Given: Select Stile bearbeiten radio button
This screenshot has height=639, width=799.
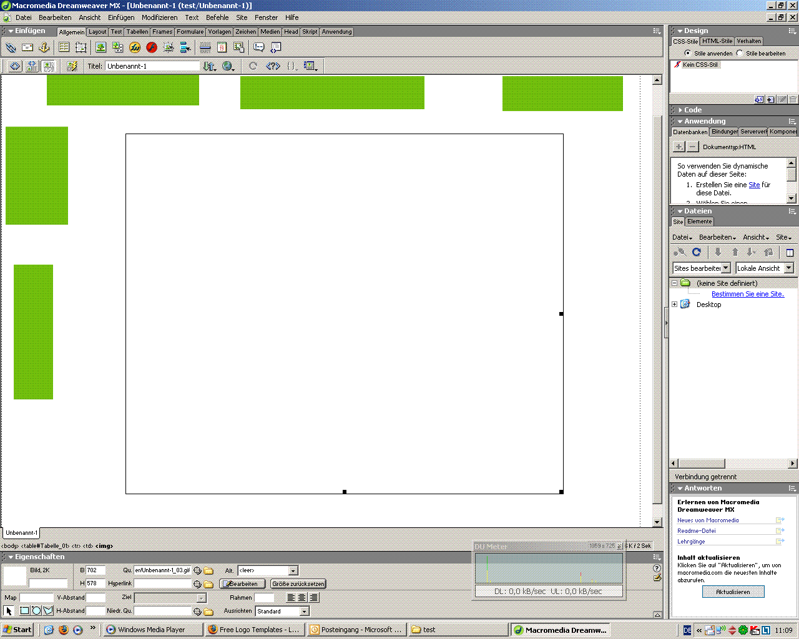Looking at the screenshot, I should click(740, 53).
